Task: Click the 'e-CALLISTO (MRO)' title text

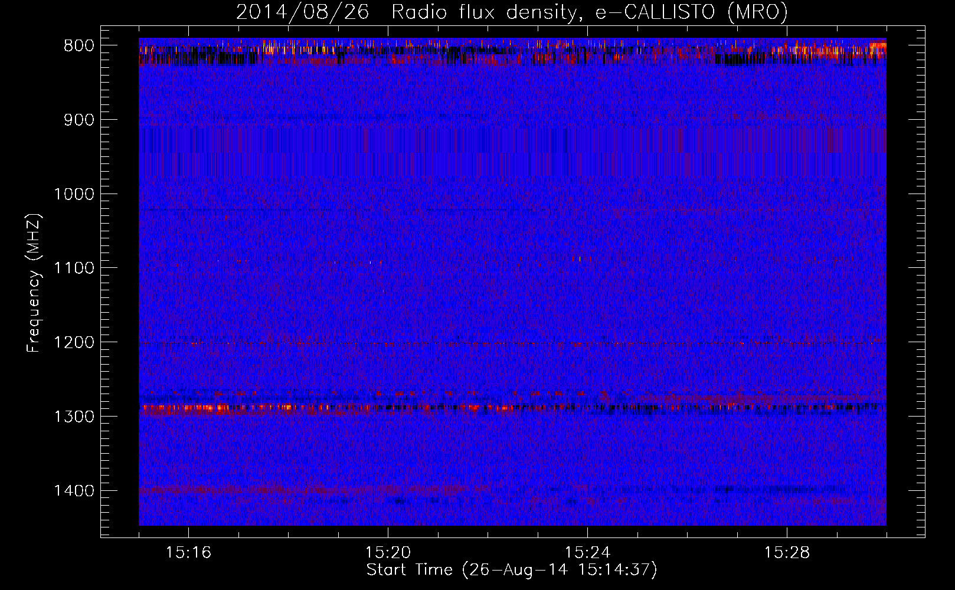Action: pos(691,12)
